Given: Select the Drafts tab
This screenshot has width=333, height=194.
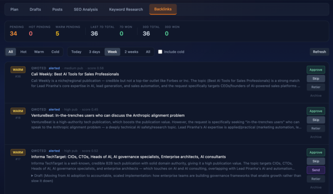Looking at the screenshot, I should [x=35, y=9].
